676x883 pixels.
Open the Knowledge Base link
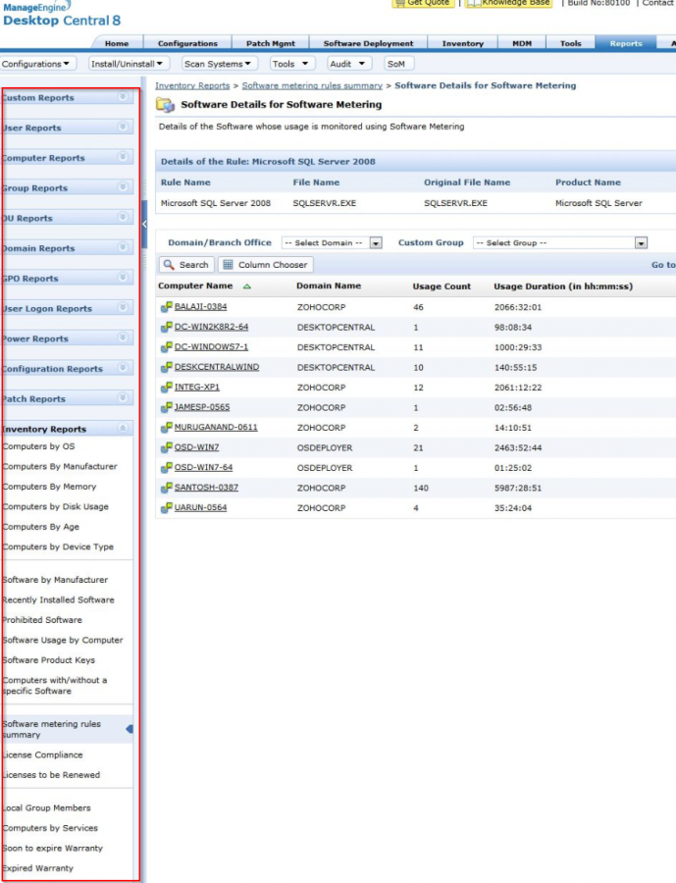508,3
